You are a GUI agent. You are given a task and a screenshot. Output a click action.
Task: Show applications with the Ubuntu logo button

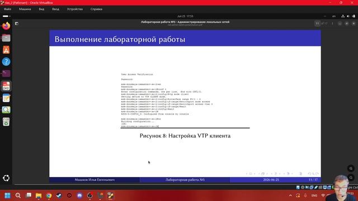[x=6, y=178]
